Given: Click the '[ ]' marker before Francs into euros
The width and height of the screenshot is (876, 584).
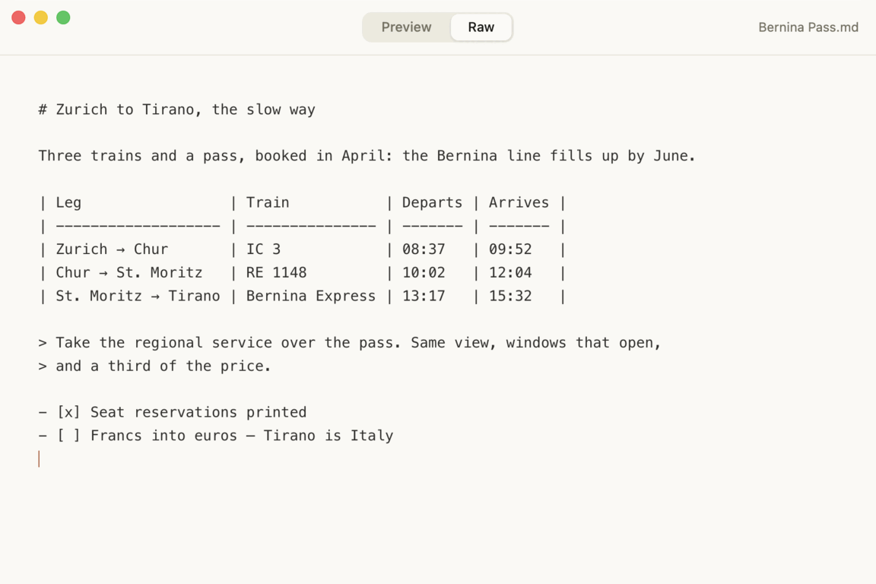Looking at the screenshot, I should tap(68, 436).
